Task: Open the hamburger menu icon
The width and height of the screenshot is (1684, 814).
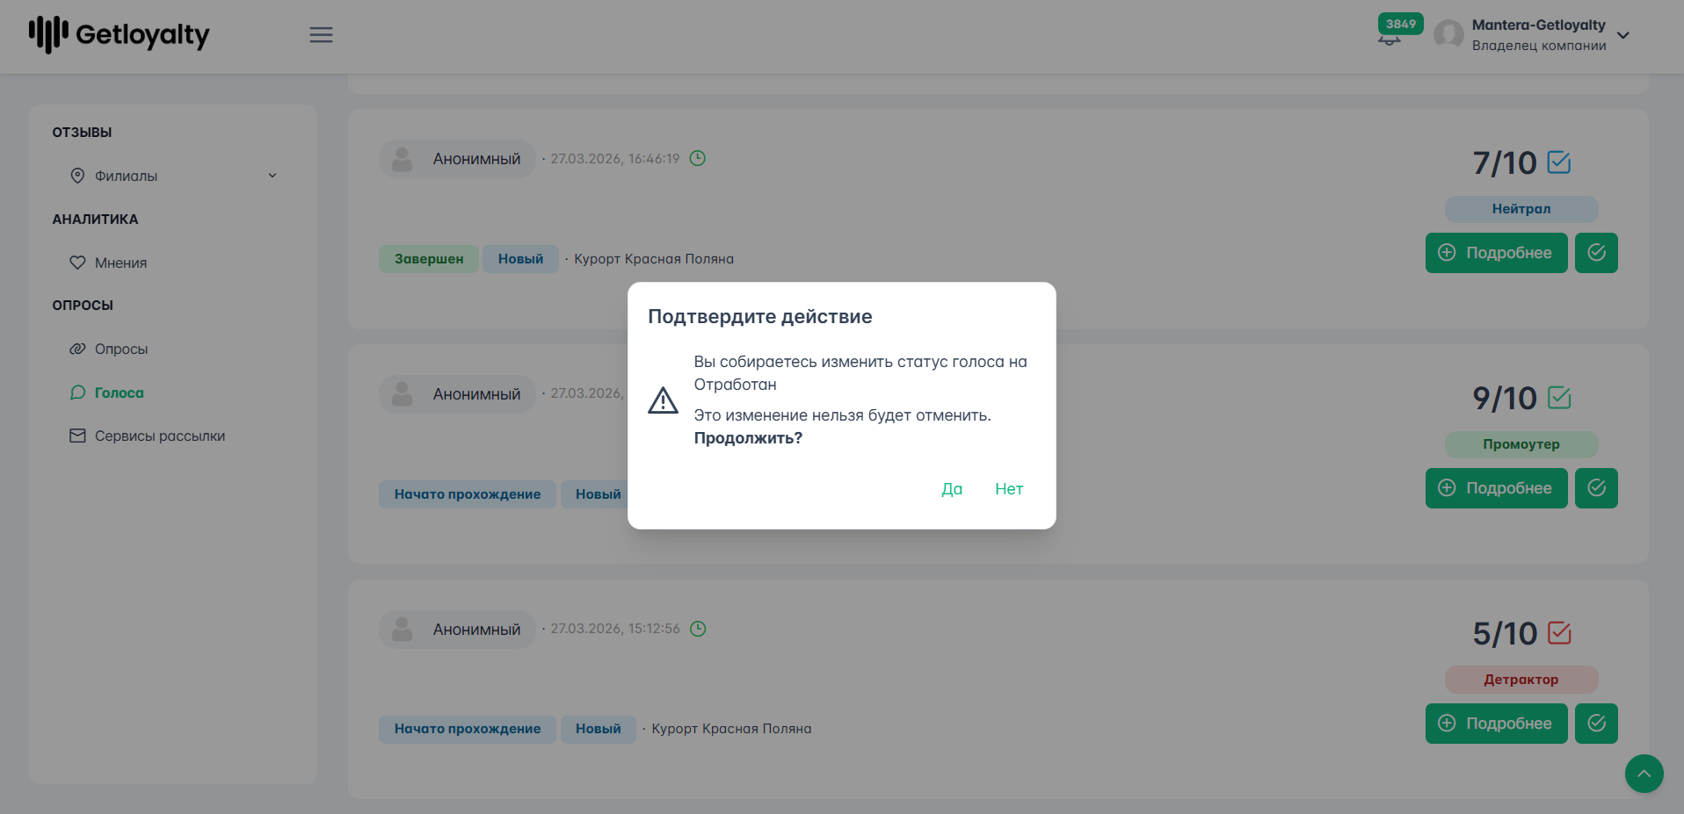Action: [321, 35]
